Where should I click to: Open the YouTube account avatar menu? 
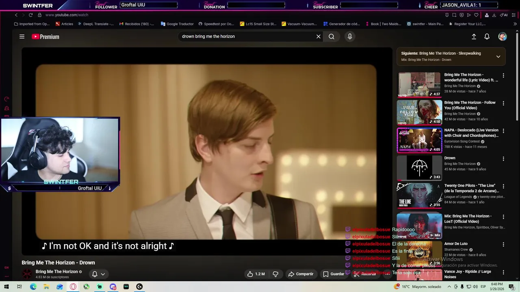tap(503, 36)
